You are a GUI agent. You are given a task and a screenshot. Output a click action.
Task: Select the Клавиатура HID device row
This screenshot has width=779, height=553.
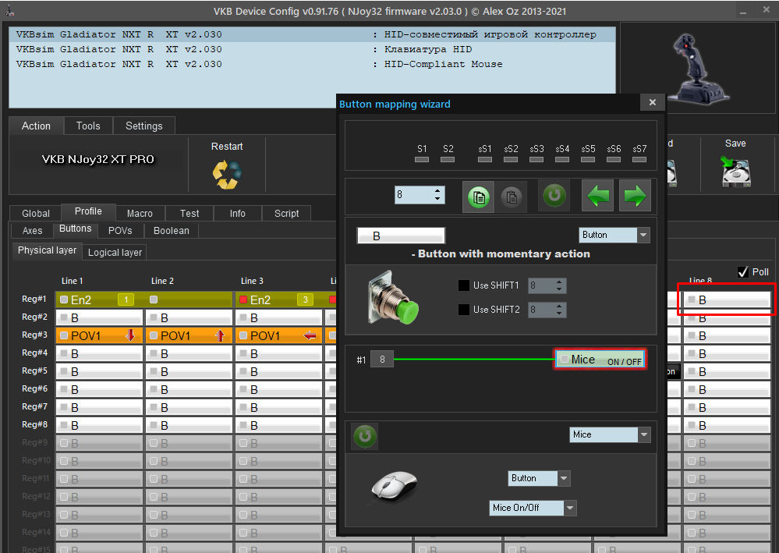[312, 49]
